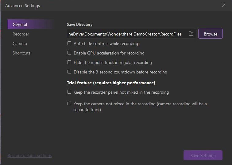This screenshot has width=232, height=165.
Task: Tick Keep the recorder panel not mixed
Action: 69,92
